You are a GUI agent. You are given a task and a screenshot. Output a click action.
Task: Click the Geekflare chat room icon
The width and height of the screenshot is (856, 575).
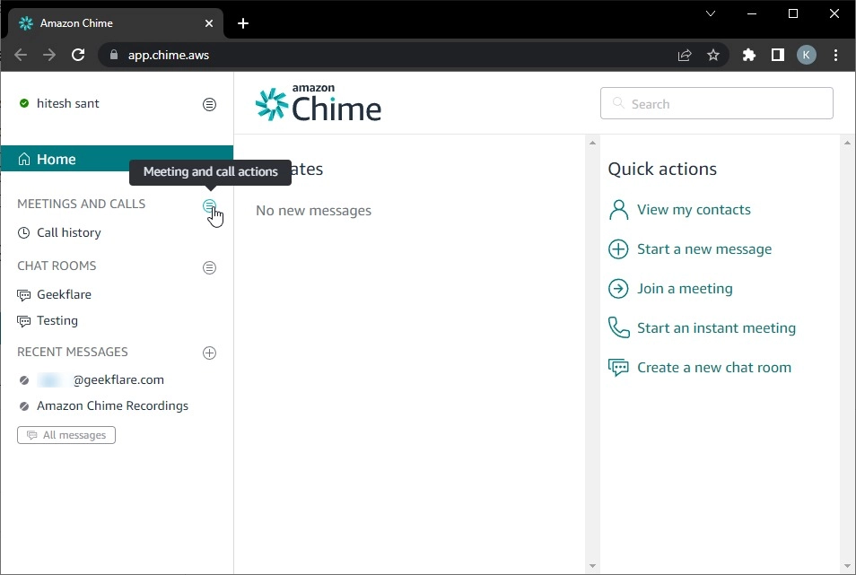coord(23,295)
